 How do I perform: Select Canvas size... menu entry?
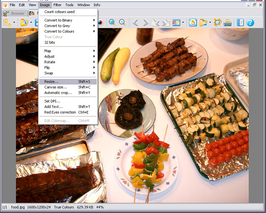68,87
